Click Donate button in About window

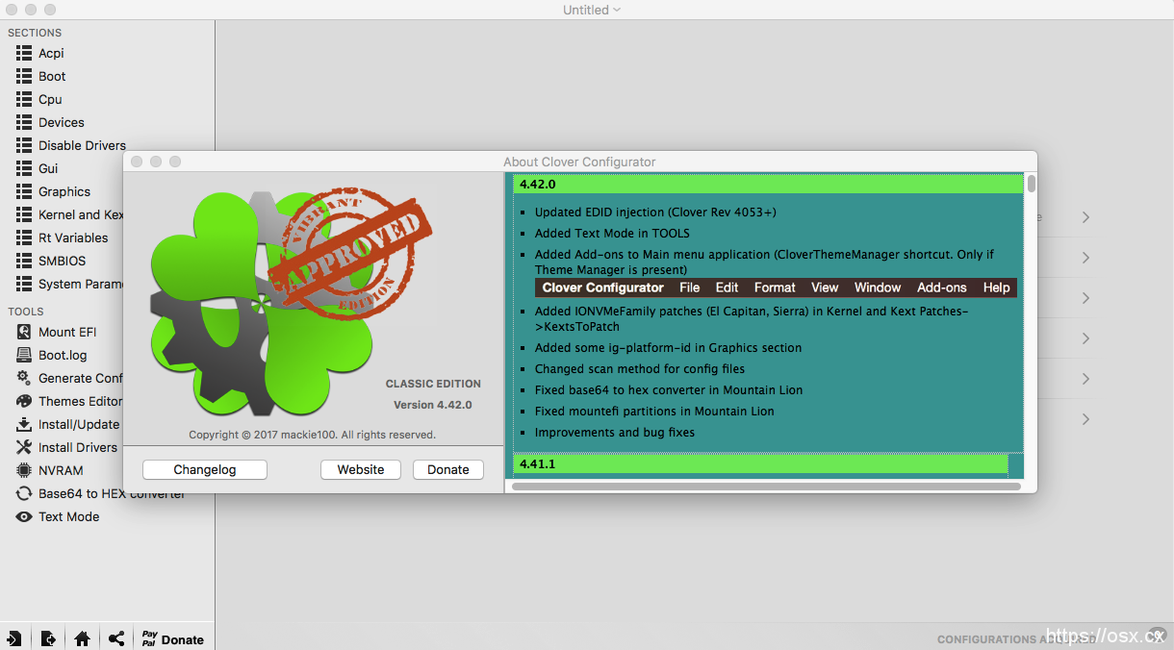pyautogui.click(x=448, y=469)
